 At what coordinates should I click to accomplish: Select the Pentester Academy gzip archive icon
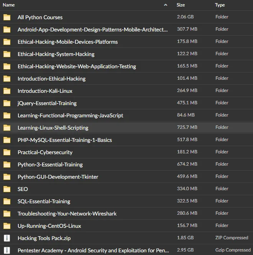tap(7, 250)
